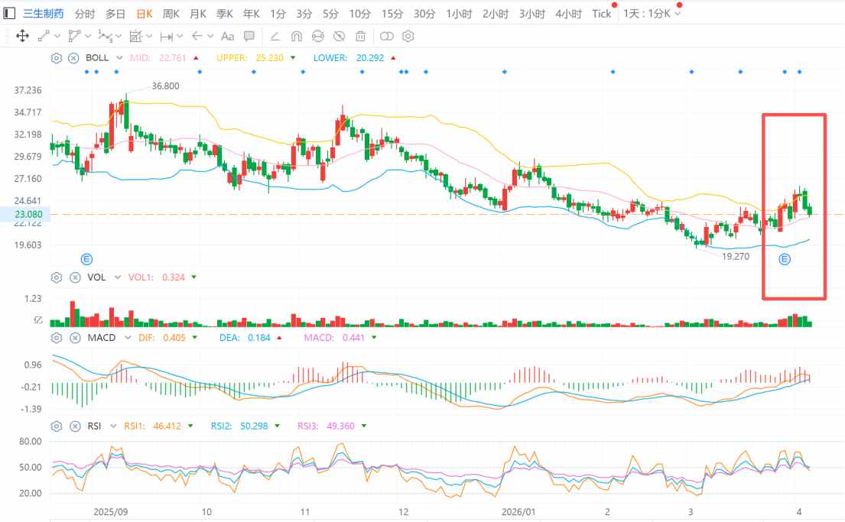845x522 pixels.
Task: Select the 30分 period tab
Action: pos(424,14)
